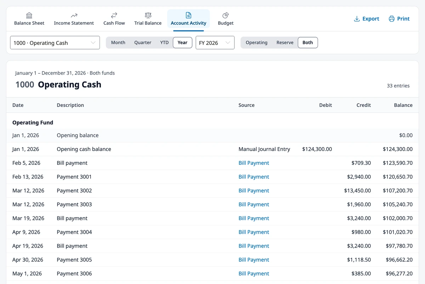The height and width of the screenshot is (284, 425).
Task: Open Bill Payment source for Feb 5 entry
Action: tap(254, 163)
